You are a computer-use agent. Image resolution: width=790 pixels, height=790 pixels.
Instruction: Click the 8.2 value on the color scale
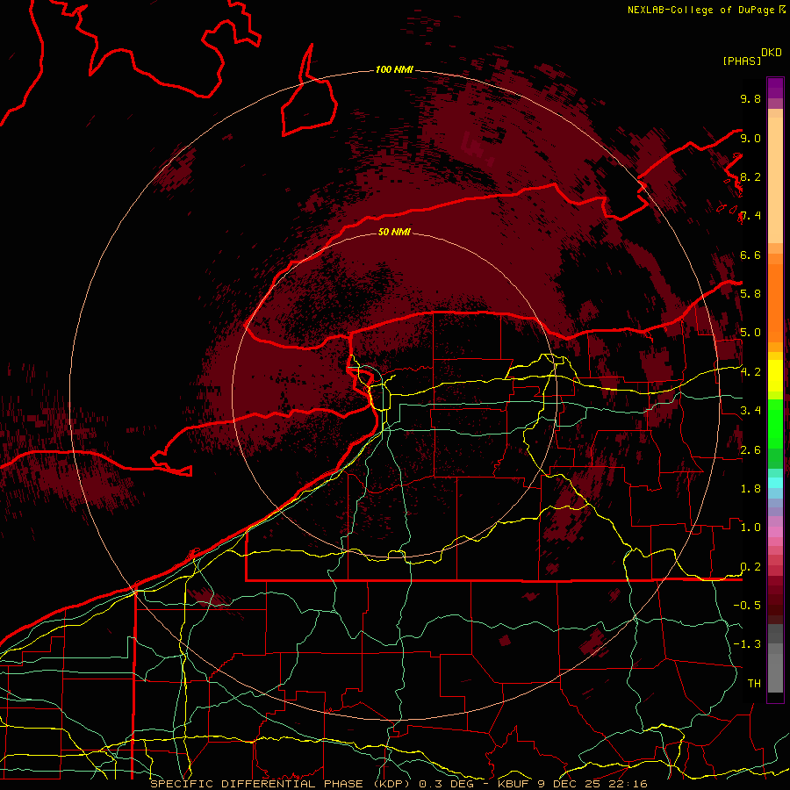tap(750, 176)
